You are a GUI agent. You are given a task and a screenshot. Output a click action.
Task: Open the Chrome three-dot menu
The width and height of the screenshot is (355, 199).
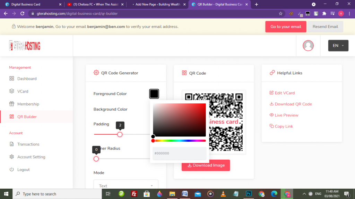tap(349, 13)
